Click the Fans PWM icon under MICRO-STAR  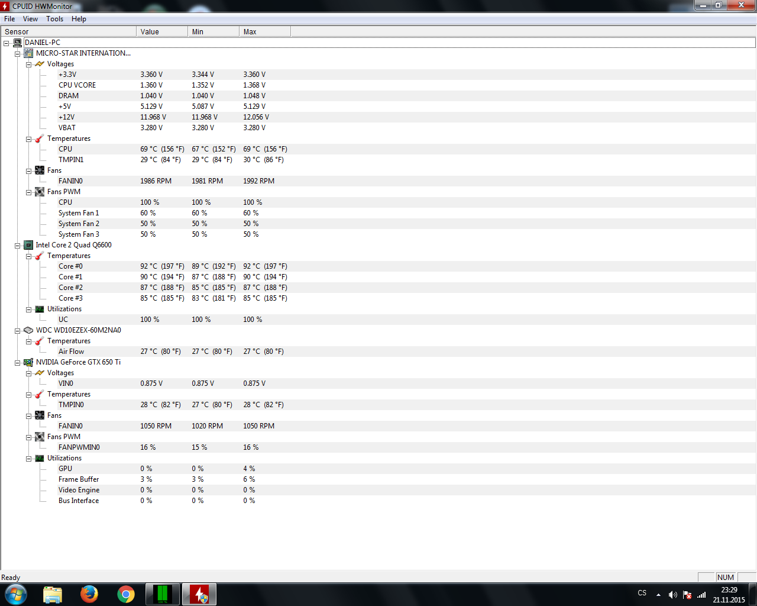click(x=40, y=192)
